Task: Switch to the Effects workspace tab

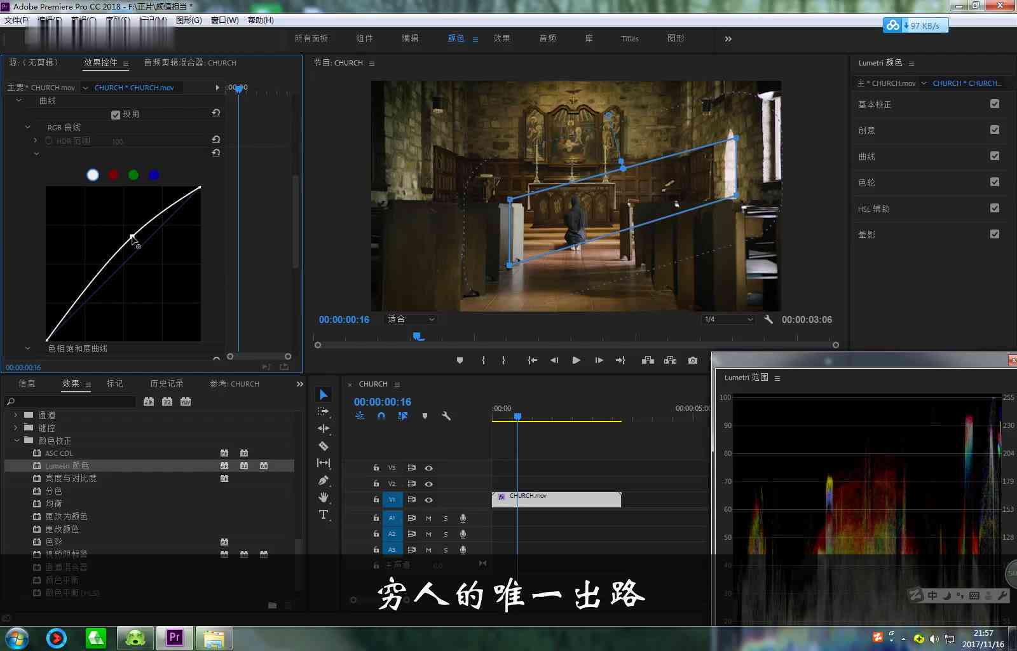Action: 502,38
